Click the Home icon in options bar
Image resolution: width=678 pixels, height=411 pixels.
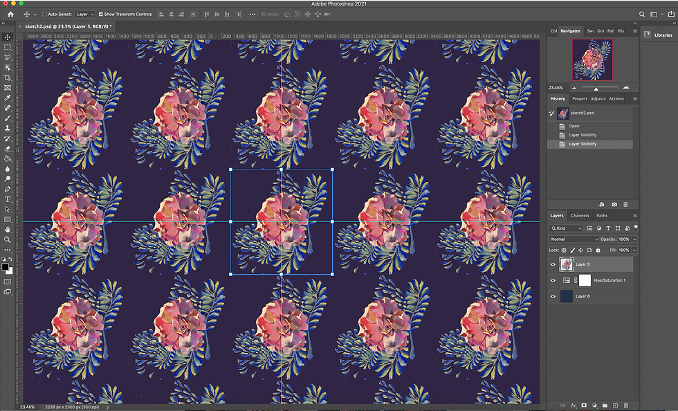pos(10,15)
